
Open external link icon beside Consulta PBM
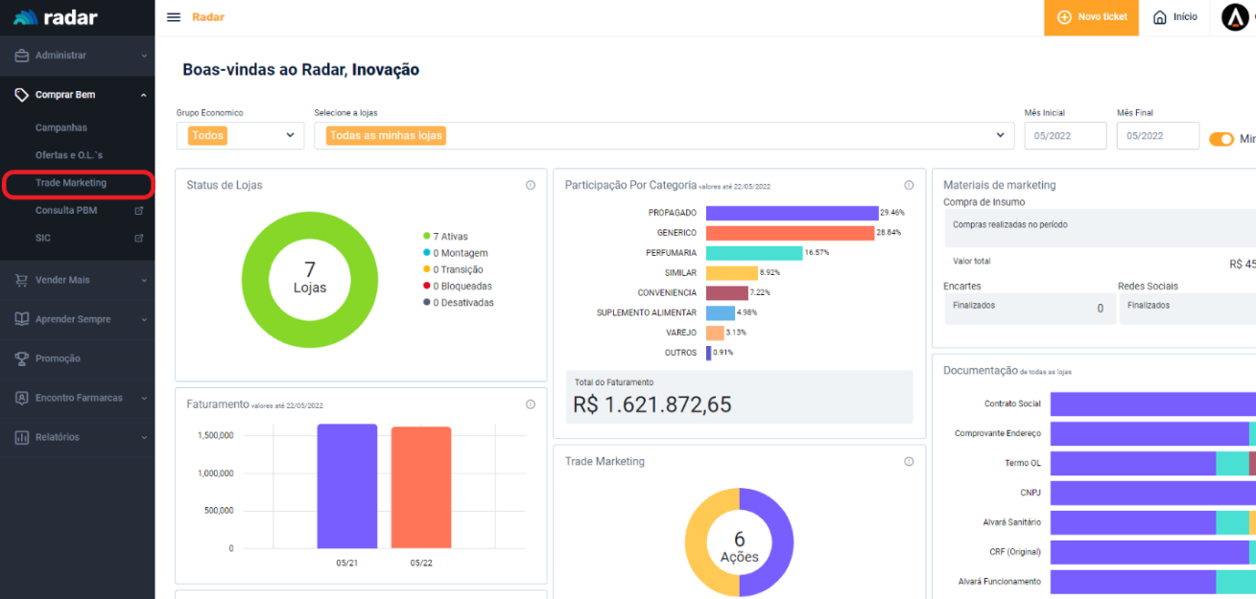click(139, 211)
